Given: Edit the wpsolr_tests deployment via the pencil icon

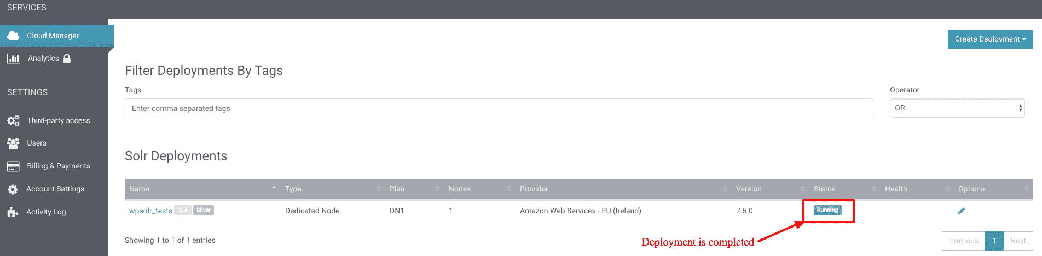Looking at the screenshot, I should tap(962, 211).
